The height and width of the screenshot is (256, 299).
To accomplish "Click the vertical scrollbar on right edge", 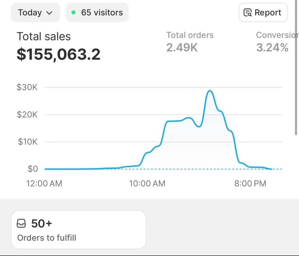I will tap(296, 67).
